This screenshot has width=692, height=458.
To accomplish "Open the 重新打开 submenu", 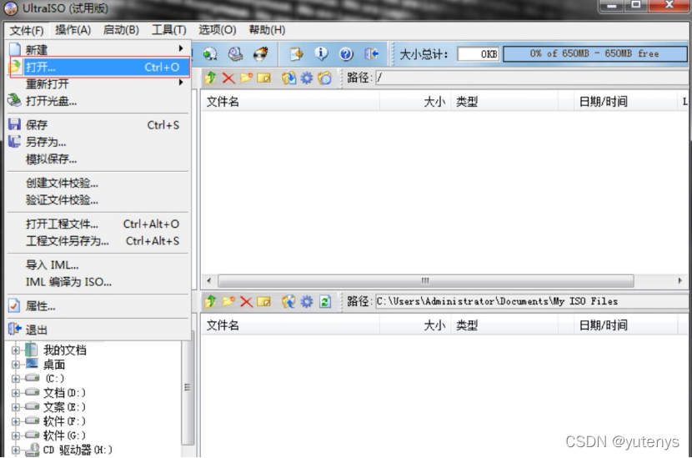I will tap(98, 84).
